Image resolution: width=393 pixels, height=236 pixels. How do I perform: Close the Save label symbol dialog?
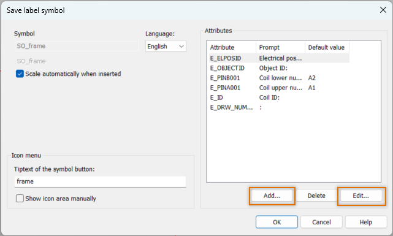point(383,10)
